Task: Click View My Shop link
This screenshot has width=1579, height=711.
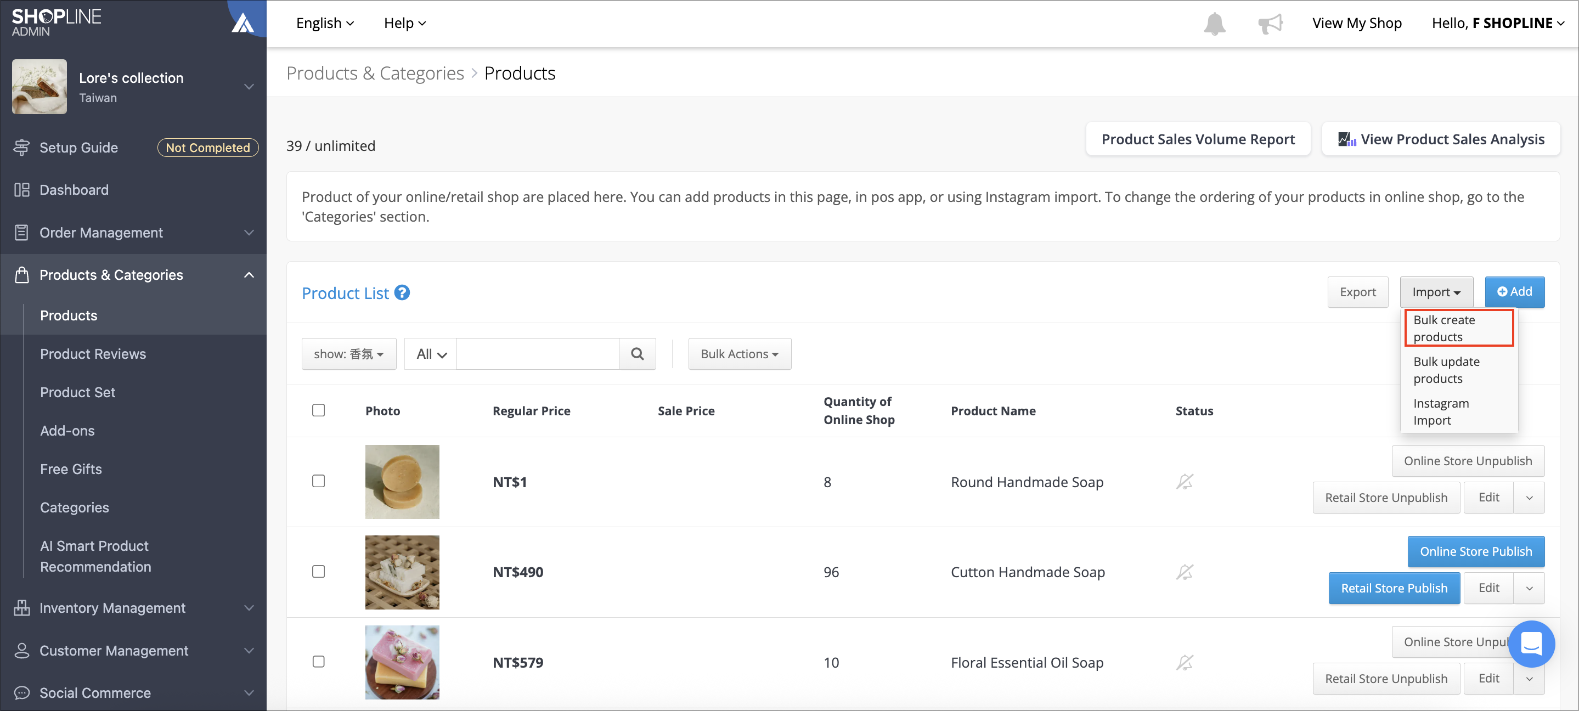Action: pyautogui.click(x=1356, y=23)
